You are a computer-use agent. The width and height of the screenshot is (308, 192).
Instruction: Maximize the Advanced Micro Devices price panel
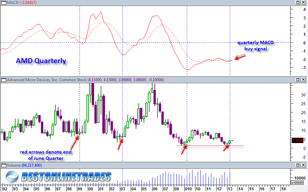pos(298,80)
